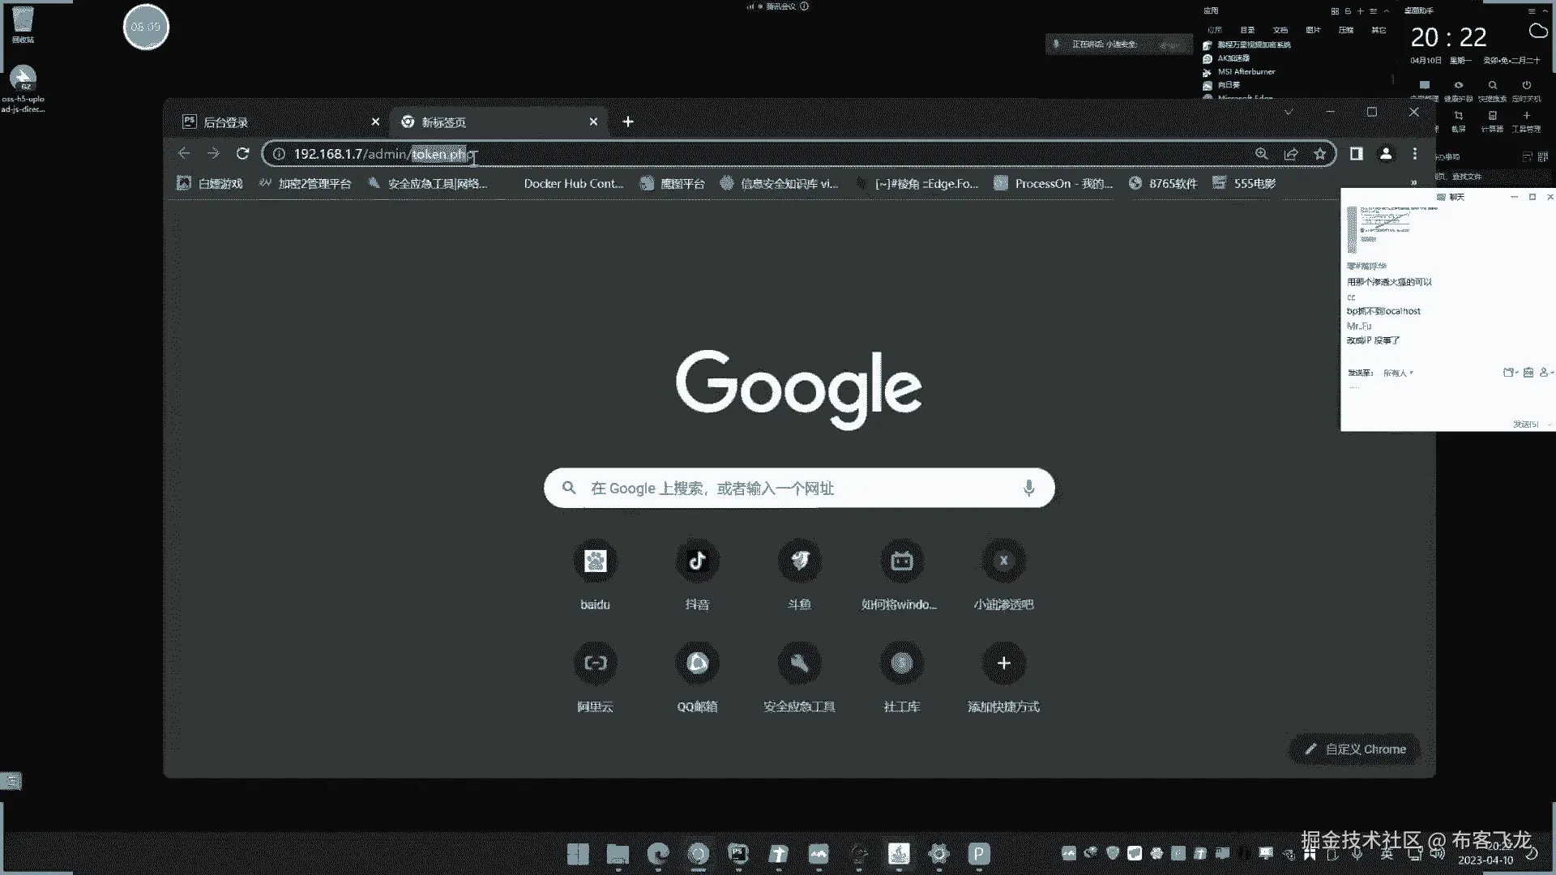The width and height of the screenshot is (1556, 875).
Task: Click the Google search input box
Action: [x=798, y=489]
